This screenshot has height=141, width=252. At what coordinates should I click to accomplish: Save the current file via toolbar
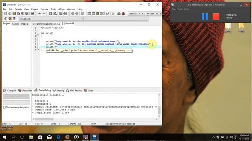pos(14,14)
